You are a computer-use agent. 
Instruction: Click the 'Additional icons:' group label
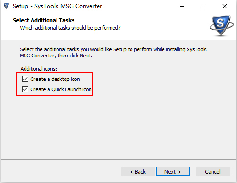point(39,69)
